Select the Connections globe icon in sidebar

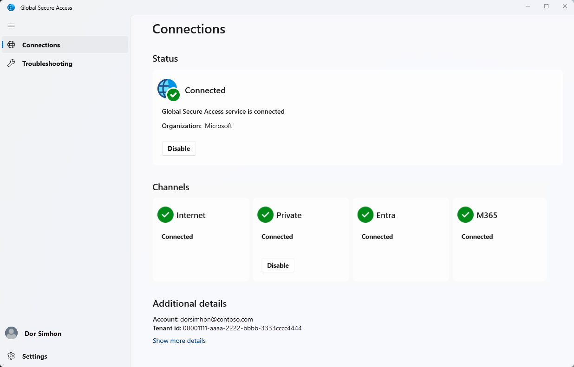tap(12, 45)
